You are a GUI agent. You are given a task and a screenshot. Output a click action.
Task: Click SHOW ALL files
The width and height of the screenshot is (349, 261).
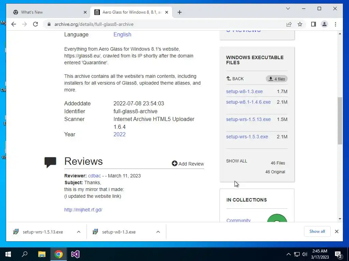click(x=237, y=161)
